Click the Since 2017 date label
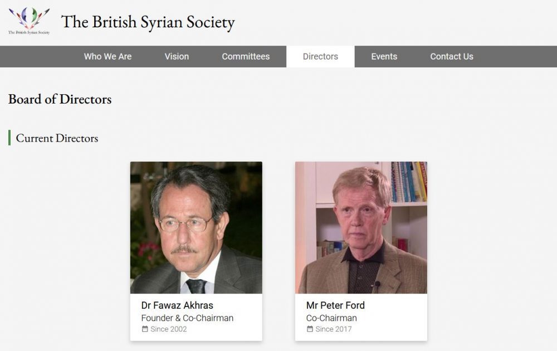 pyautogui.click(x=334, y=329)
